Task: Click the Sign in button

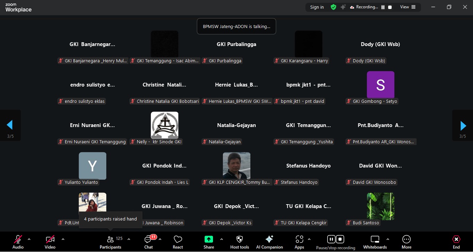Action: (317, 7)
